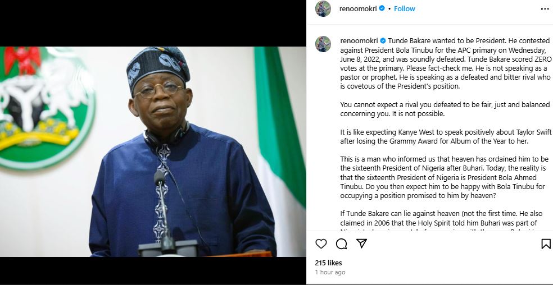Screen dimensions: 553x285
Task: Share the post via paper plane icon
Action: 362,243
